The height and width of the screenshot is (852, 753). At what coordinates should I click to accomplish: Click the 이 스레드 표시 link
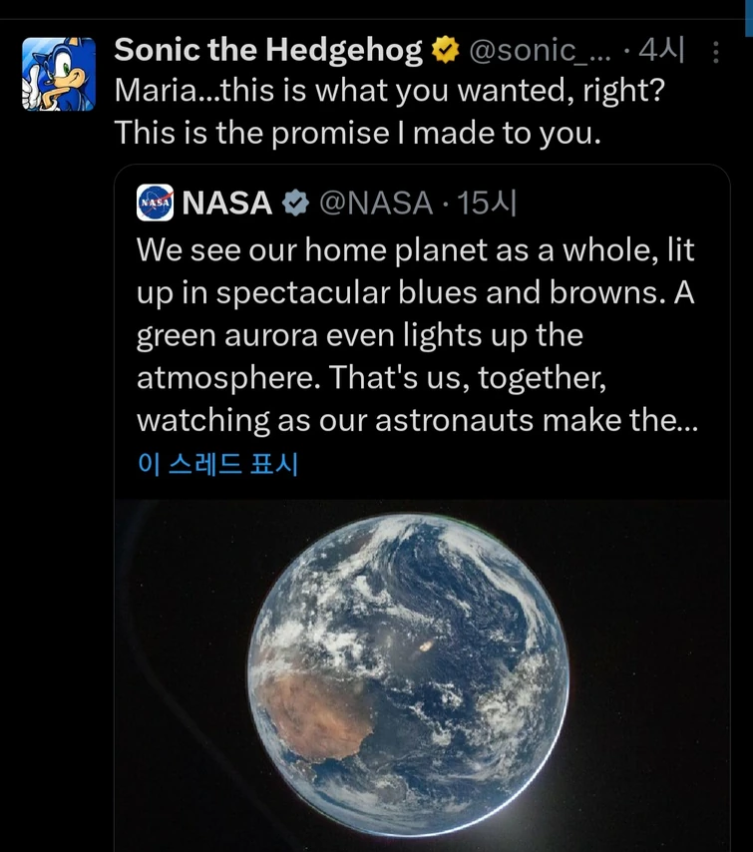217,464
